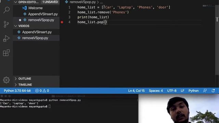Image resolution: width=219 pixels, height=123 pixels.
Task: Click the breadcrumb ellipsis
Action: point(101,2)
